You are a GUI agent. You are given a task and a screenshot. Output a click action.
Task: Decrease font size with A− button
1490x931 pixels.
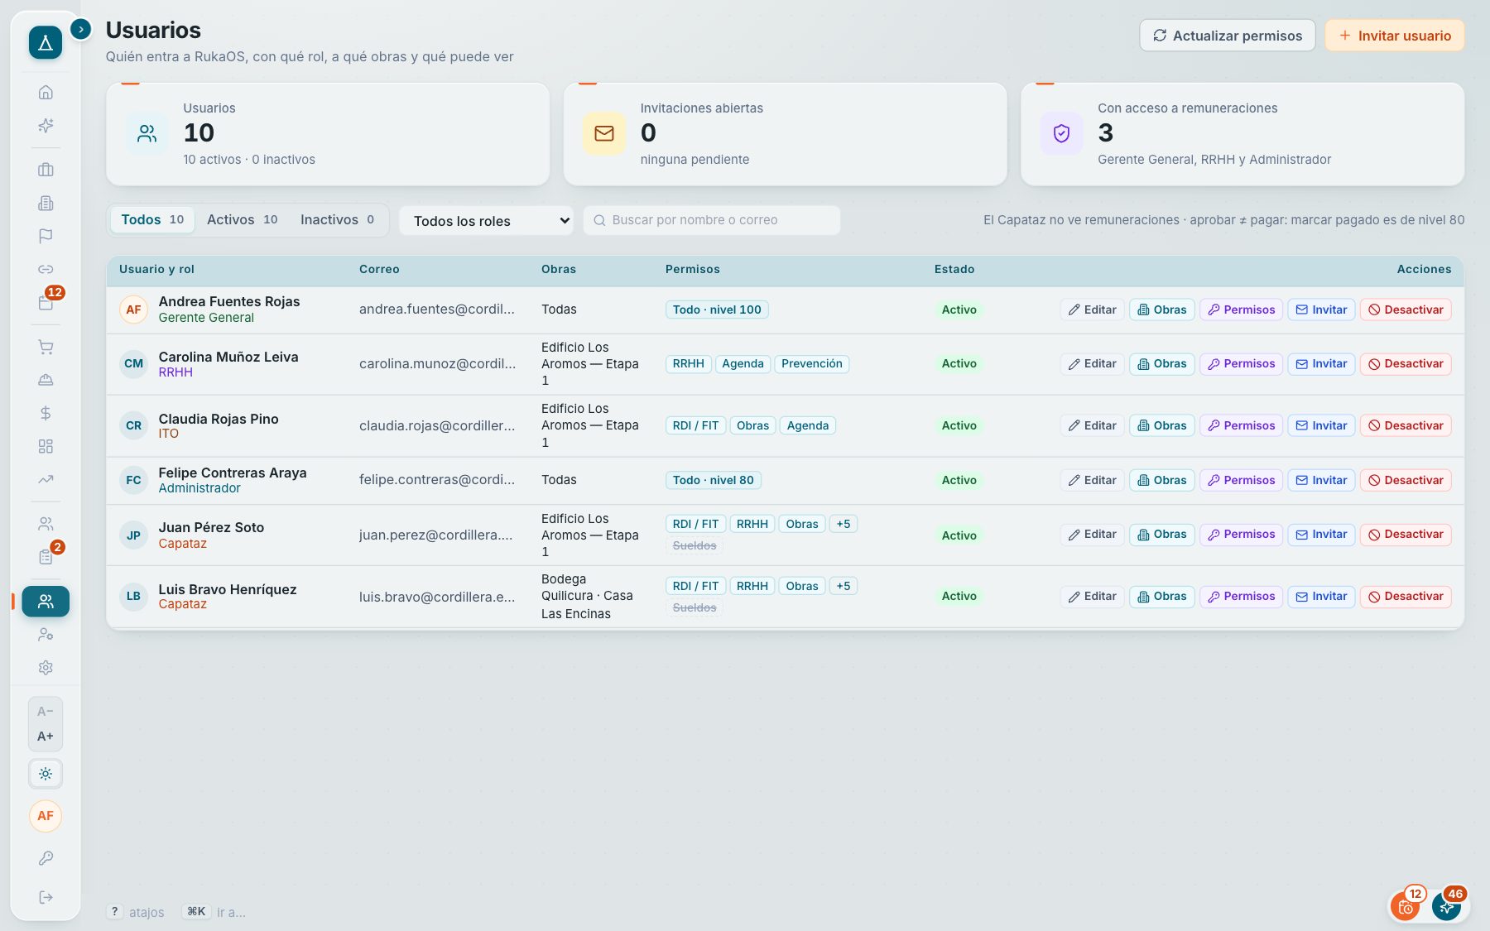[x=46, y=712]
